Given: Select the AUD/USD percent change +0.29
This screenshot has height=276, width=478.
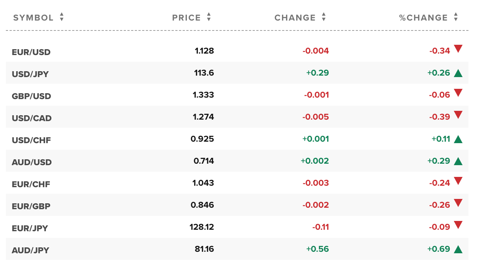Looking at the screenshot, I should click(438, 161).
